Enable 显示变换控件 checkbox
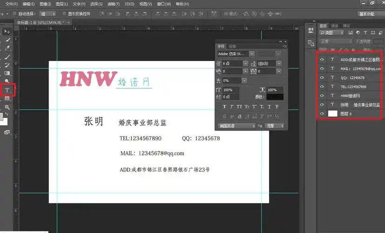The height and width of the screenshot is (233, 385). (64, 14)
